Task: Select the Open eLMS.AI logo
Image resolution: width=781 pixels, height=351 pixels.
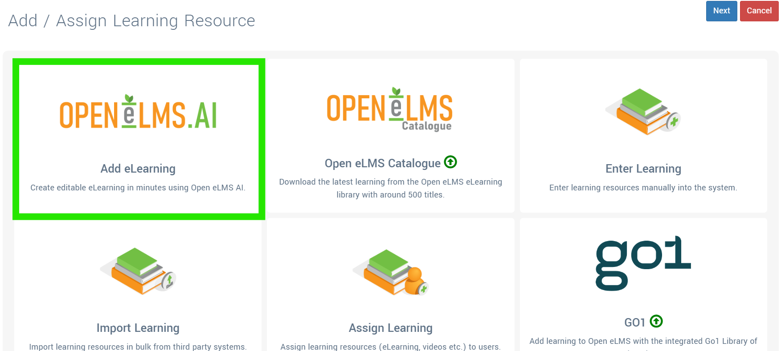Action: pos(138,112)
